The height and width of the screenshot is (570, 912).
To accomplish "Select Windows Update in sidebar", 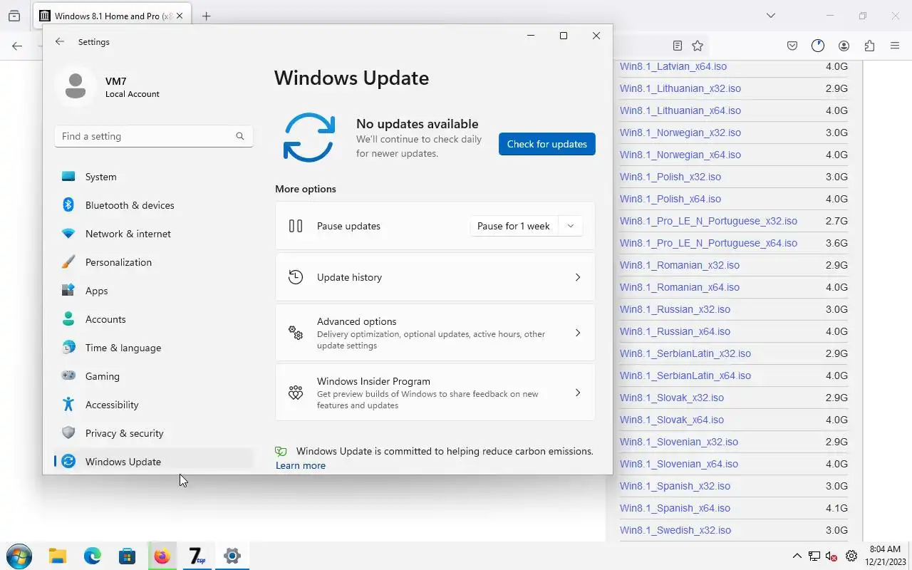I will click(x=153, y=461).
